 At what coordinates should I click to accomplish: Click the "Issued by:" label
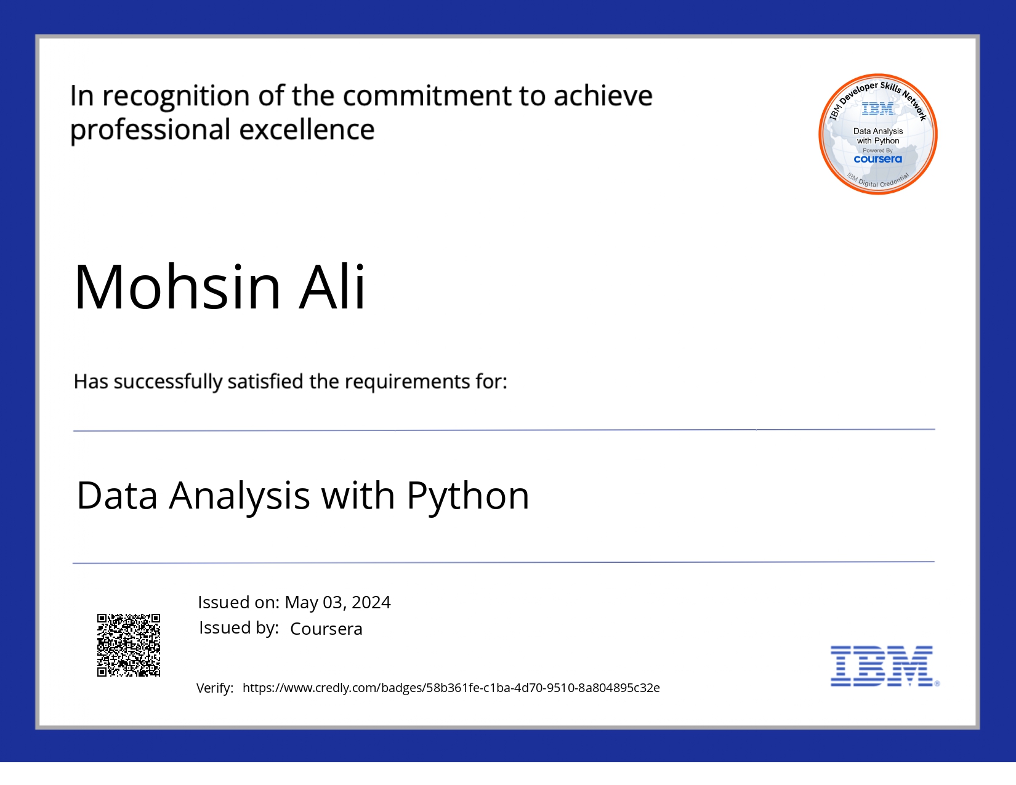(x=239, y=628)
